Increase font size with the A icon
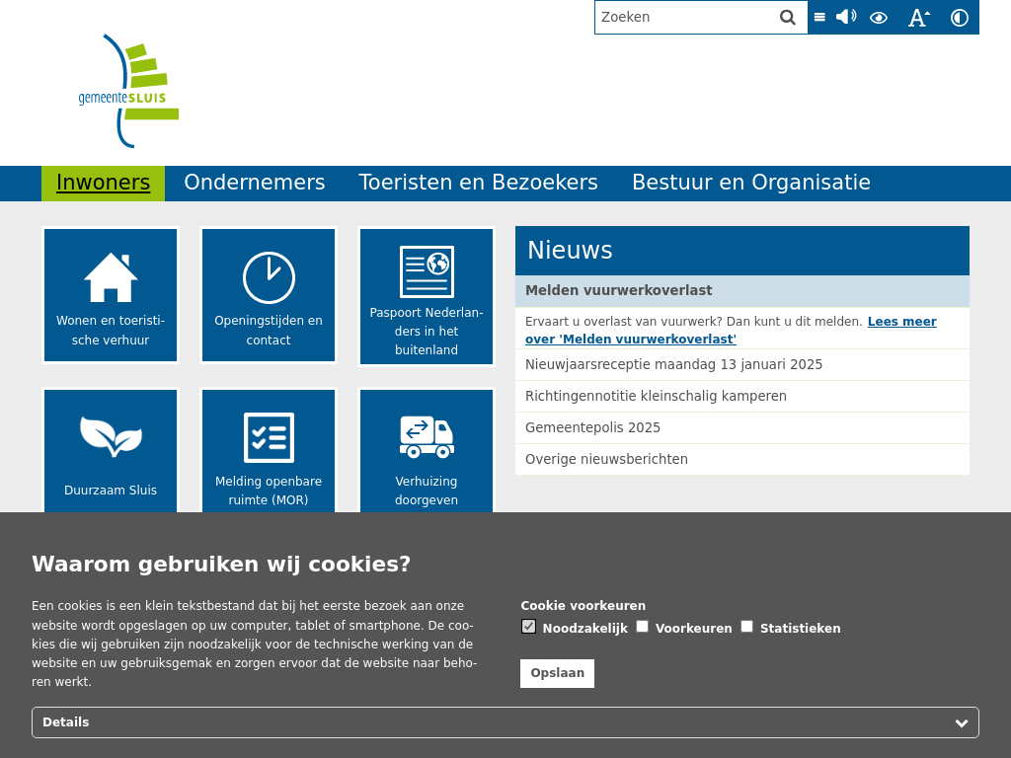The height and width of the screenshot is (758, 1011). click(x=918, y=18)
